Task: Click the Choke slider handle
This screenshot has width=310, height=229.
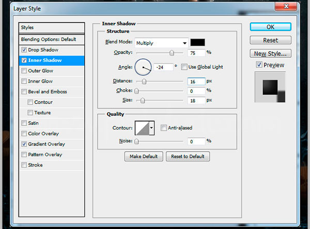Action: (x=136, y=91)
